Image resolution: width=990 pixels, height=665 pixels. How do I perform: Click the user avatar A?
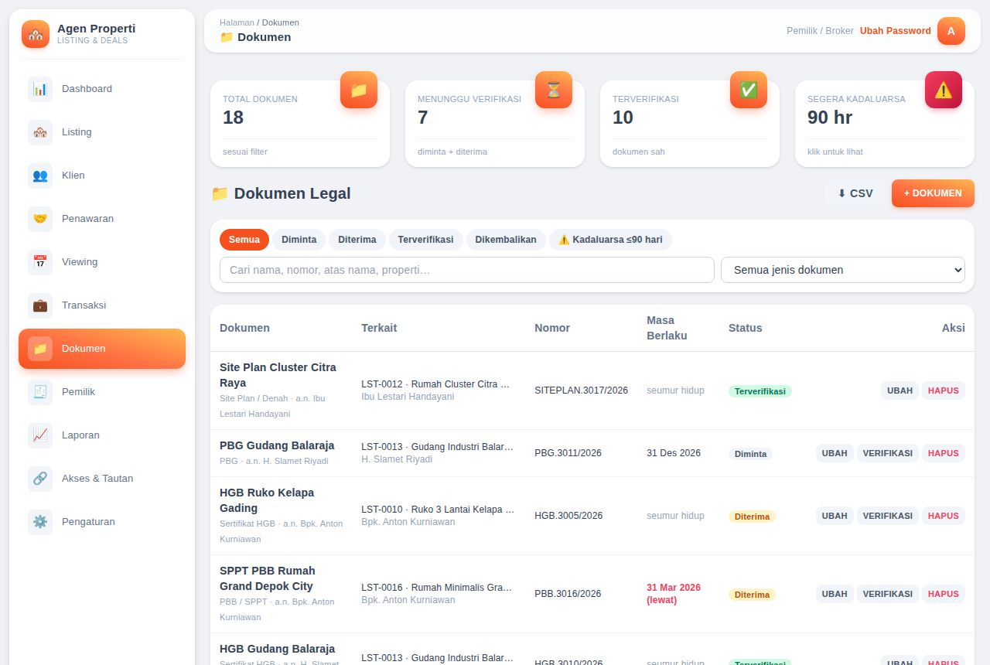tap(951, 31)
